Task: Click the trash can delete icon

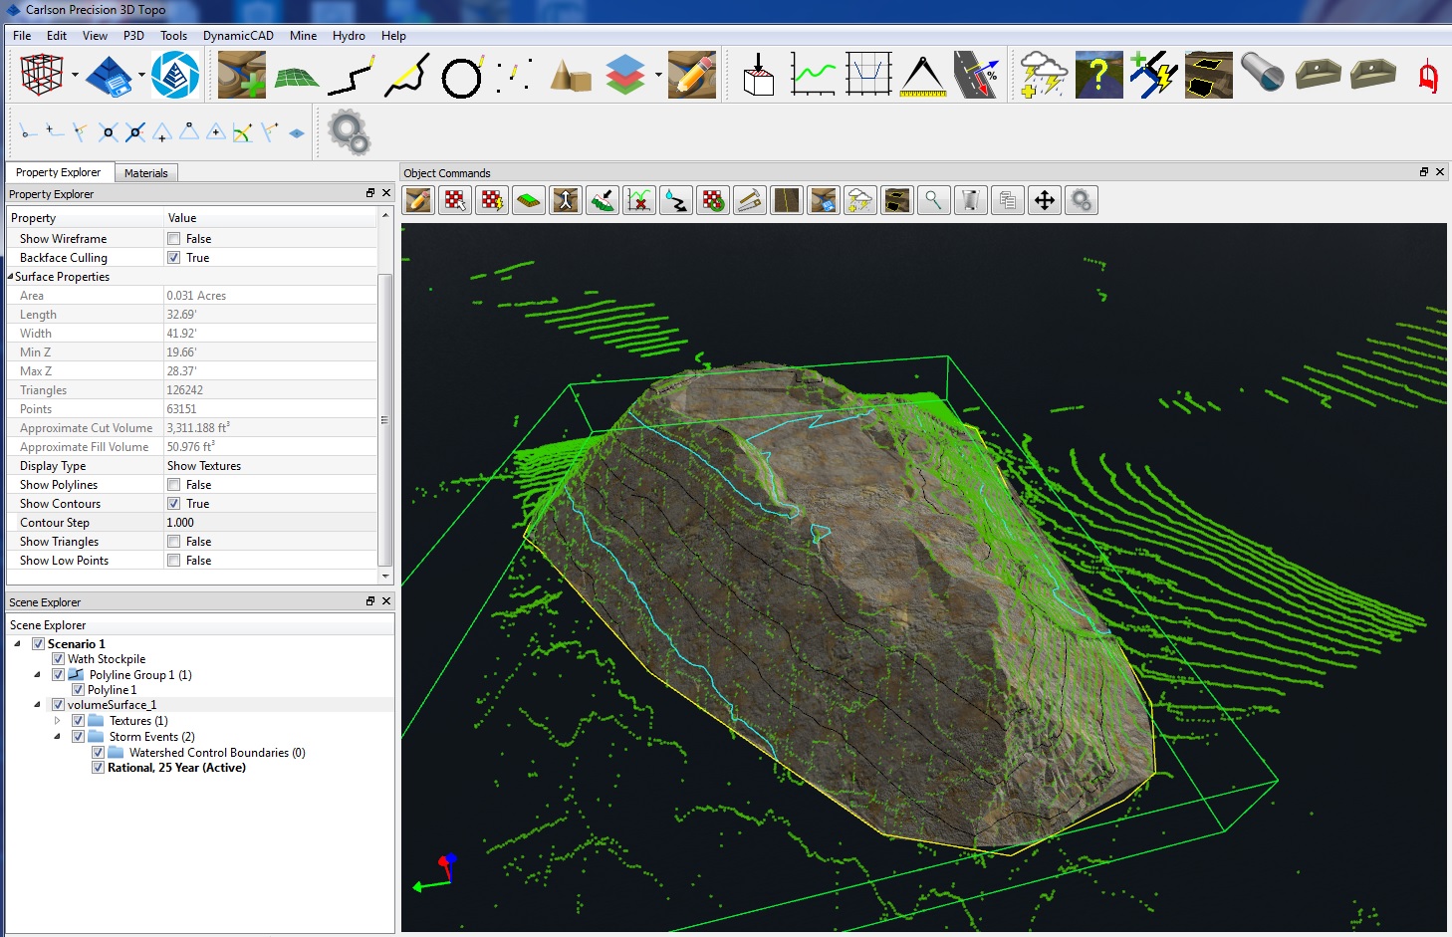Action: click(x=970, y=201)
